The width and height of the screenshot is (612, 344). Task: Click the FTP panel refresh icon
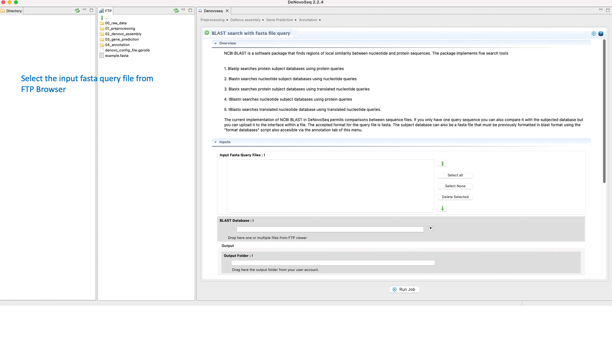point(176,11)
